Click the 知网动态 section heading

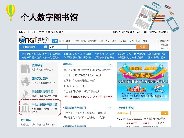tap(68, 64)
